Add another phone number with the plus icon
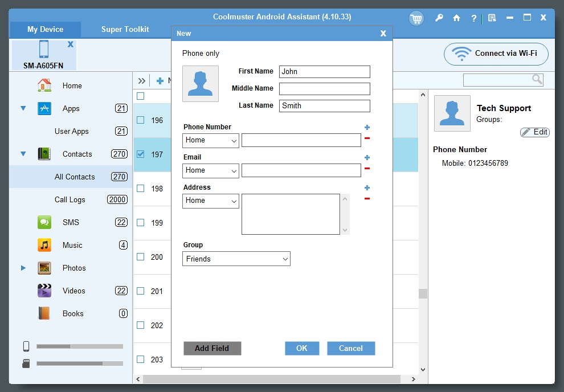This screenshot has width=564, height=392. pyautogui.click(x=367, y=127)
